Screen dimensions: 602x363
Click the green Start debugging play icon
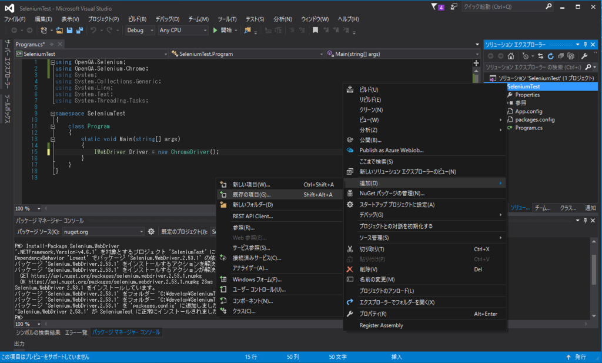click(215, 31)
